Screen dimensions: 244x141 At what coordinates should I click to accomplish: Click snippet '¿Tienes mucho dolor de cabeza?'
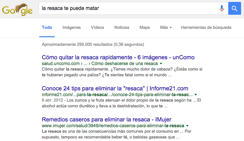(141, 69)
